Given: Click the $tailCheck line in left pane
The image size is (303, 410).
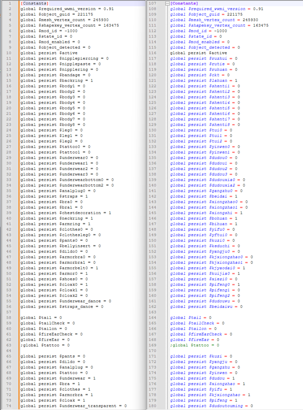Looking at the screenshot, I should click(x=47, y=323).
